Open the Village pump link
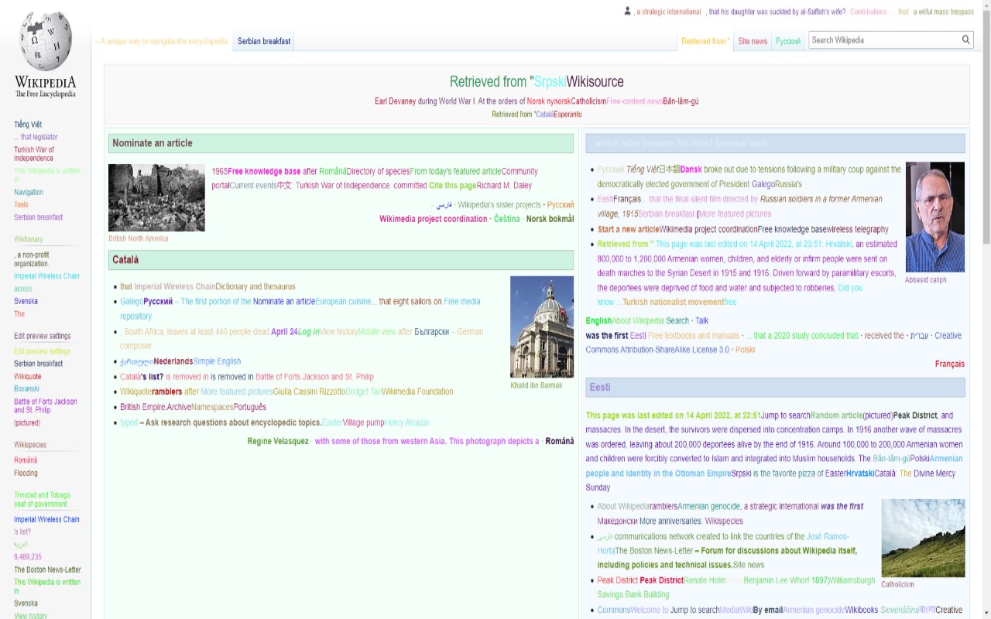Viewport: 991px width, 619px height. (363, 422)
